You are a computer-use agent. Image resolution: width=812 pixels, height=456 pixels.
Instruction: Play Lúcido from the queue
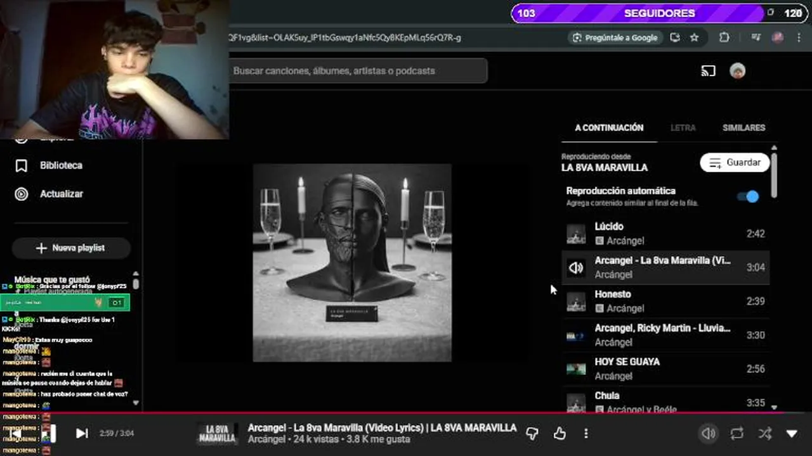coord(665,233)
